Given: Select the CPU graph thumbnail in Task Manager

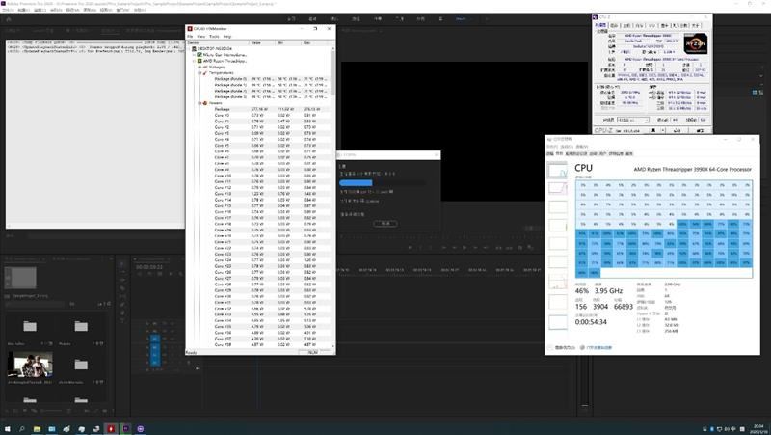Looking at the screenshot, I should pyautogui.click(x=557, y=171).
